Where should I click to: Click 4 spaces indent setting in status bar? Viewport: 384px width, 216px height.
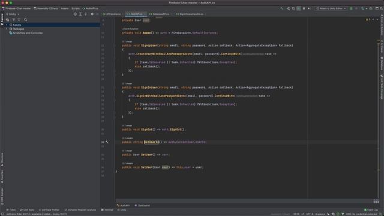click(x=320, y=214)
